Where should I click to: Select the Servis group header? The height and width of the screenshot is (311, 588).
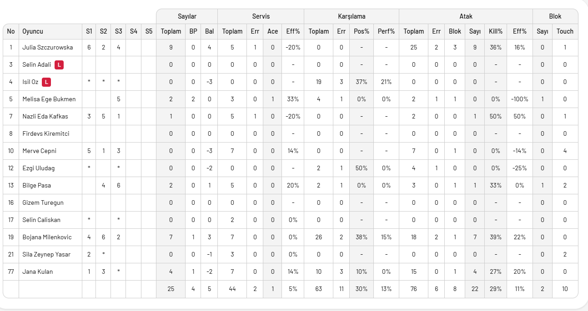coord(261,16)
